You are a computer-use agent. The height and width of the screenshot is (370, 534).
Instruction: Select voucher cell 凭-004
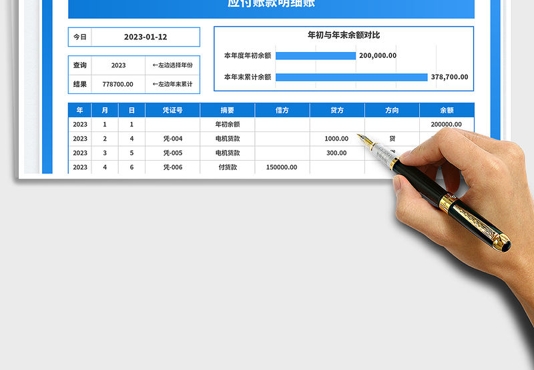[172, 139]
